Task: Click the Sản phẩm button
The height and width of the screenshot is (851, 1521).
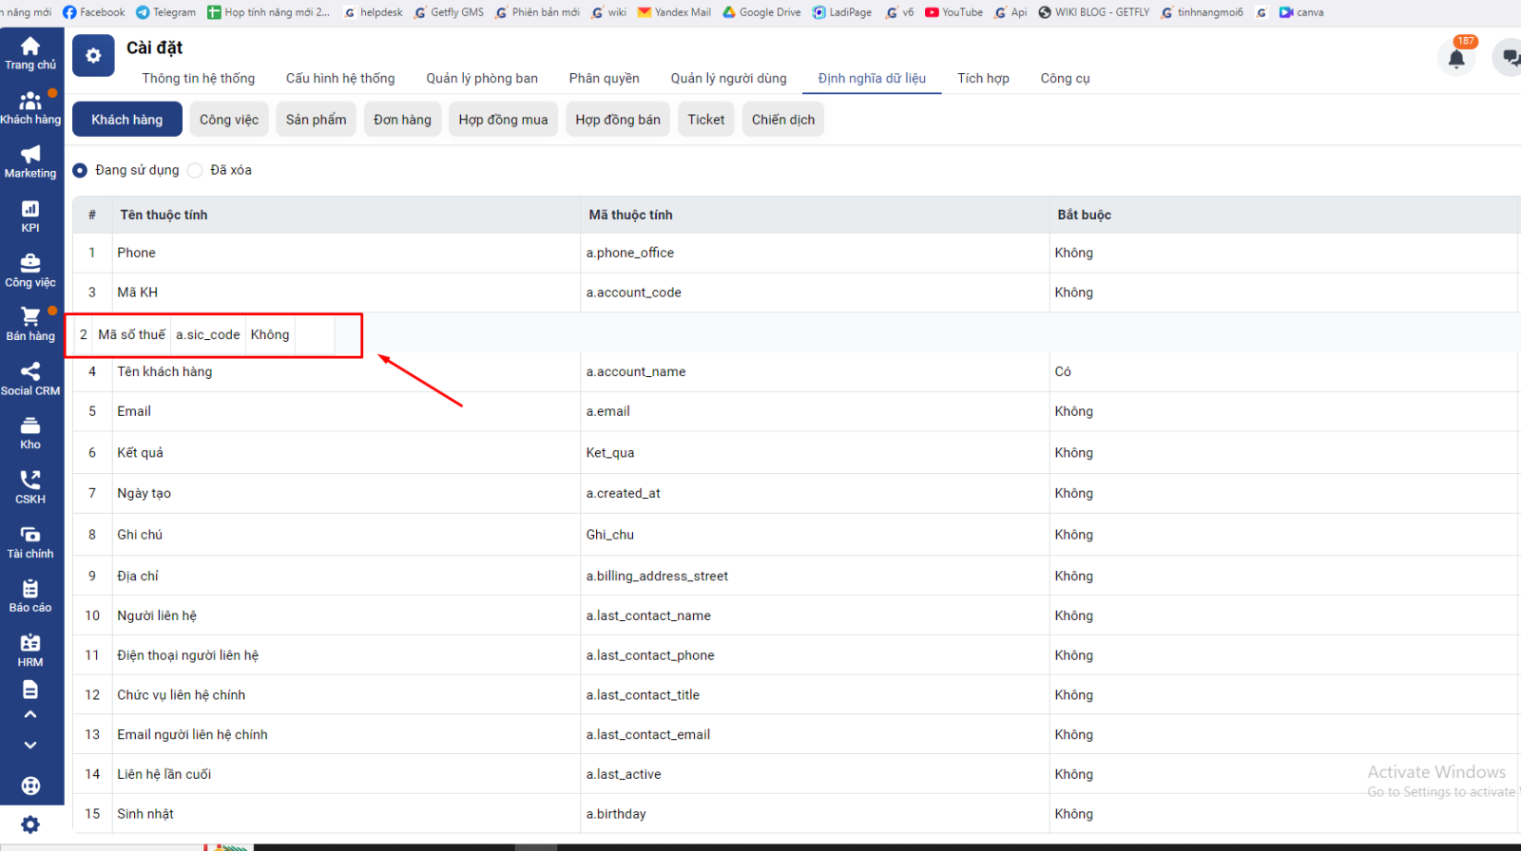Action: tap(316, 120)
